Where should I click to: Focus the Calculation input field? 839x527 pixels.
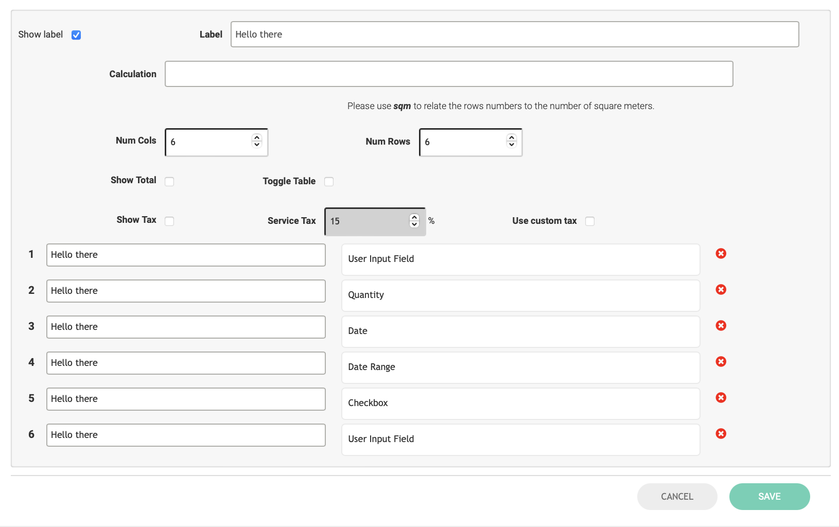click(448, 74)
